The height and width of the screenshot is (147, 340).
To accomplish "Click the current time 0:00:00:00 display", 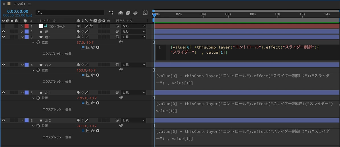I will 18,11.
